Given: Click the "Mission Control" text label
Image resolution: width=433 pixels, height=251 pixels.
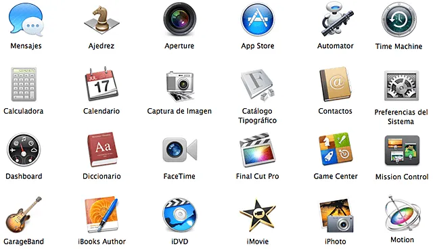Looking at the screenshot, I should coord(402,177).
